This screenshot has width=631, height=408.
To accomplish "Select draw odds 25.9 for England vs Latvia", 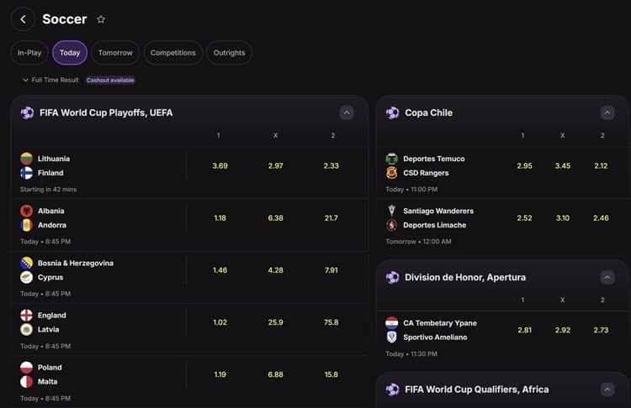I will pos(275,322).
